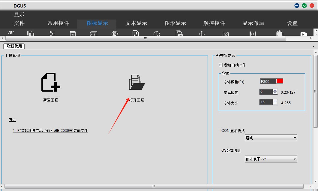Viewport: 318px width, 191px height.
Task: Click the red font color swatch
Action: click(x=280, y=81)
